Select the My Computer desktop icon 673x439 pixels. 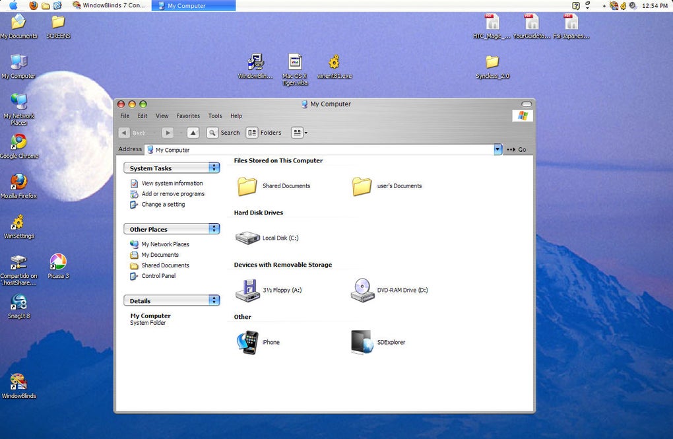[x=18, y=66]
